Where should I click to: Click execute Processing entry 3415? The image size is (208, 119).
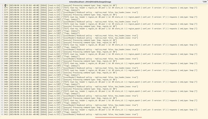[60, 98]
